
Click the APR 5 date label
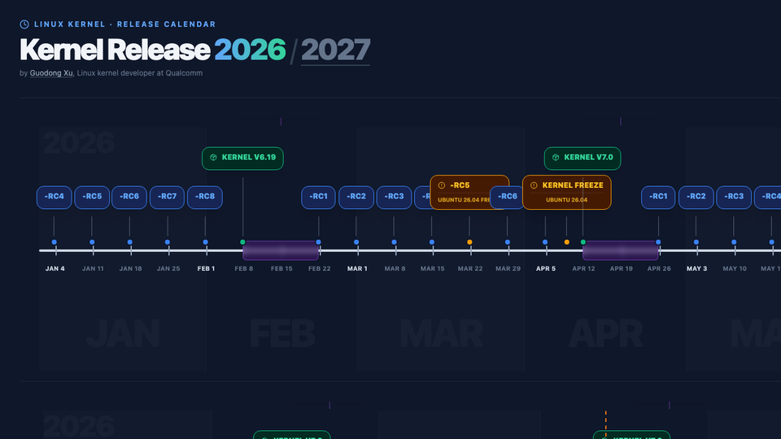pyautogui.click(x=546, y=269)
